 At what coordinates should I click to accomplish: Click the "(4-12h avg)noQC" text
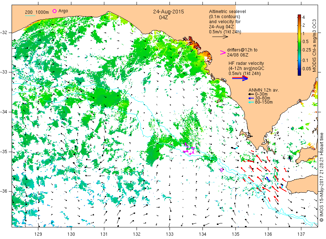pos(246,68)
